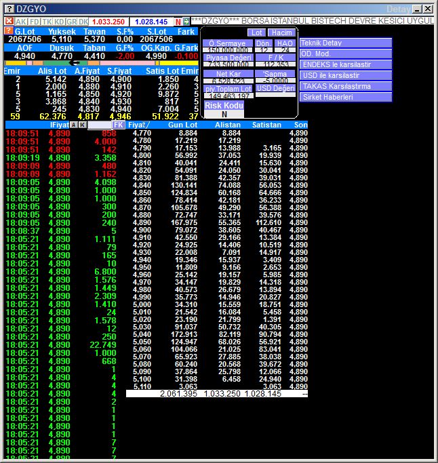Click the Fiyat column header to sort
438x463 pixels.
(139, 125)
